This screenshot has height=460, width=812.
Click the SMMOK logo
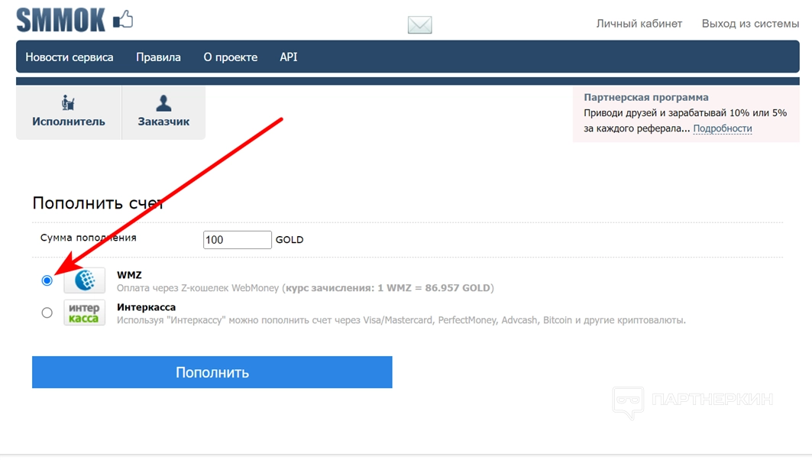(75, 20)
